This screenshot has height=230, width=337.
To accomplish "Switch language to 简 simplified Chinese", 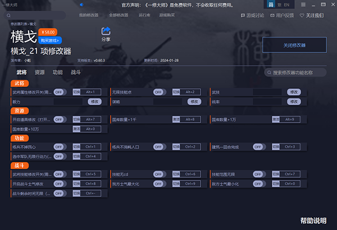I will pyautogui.click(x=271, y=4).
